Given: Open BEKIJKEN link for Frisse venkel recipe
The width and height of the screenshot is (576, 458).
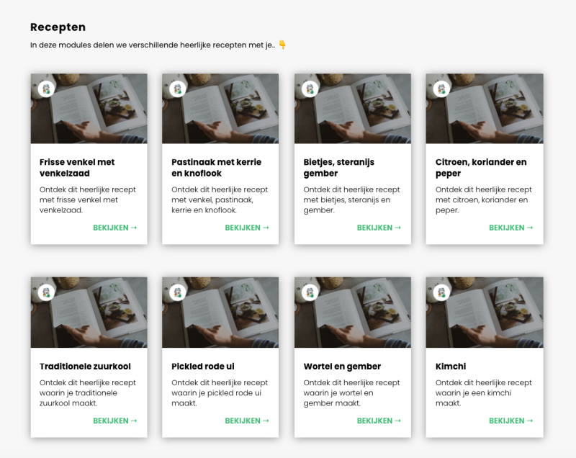Looking at the screenshot, I should tap(114, 228).
